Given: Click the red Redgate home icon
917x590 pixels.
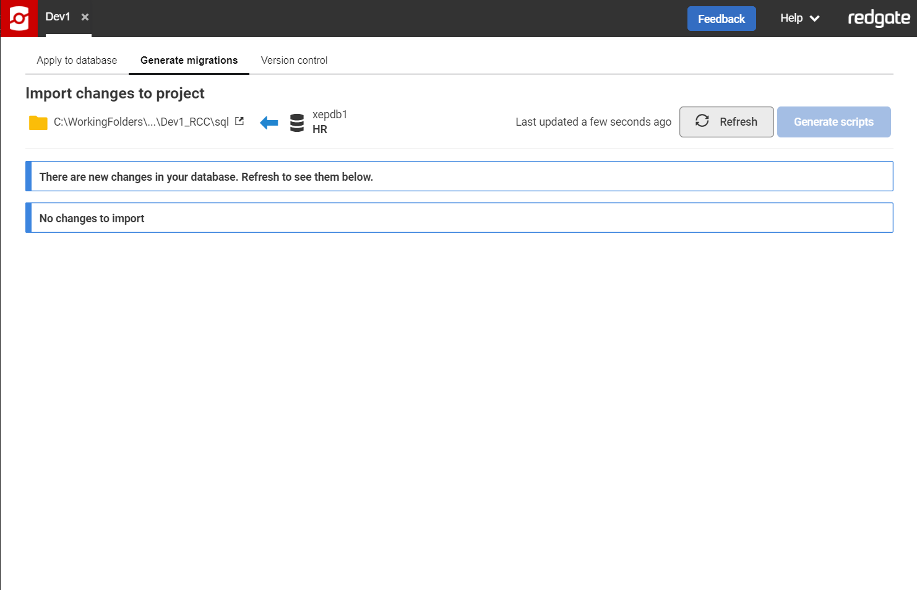Looking at the screenshot, I should [x=19, y=19].
